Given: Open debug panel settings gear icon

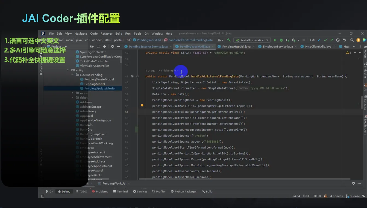Looking at the screenshot, I should point(353,183).
